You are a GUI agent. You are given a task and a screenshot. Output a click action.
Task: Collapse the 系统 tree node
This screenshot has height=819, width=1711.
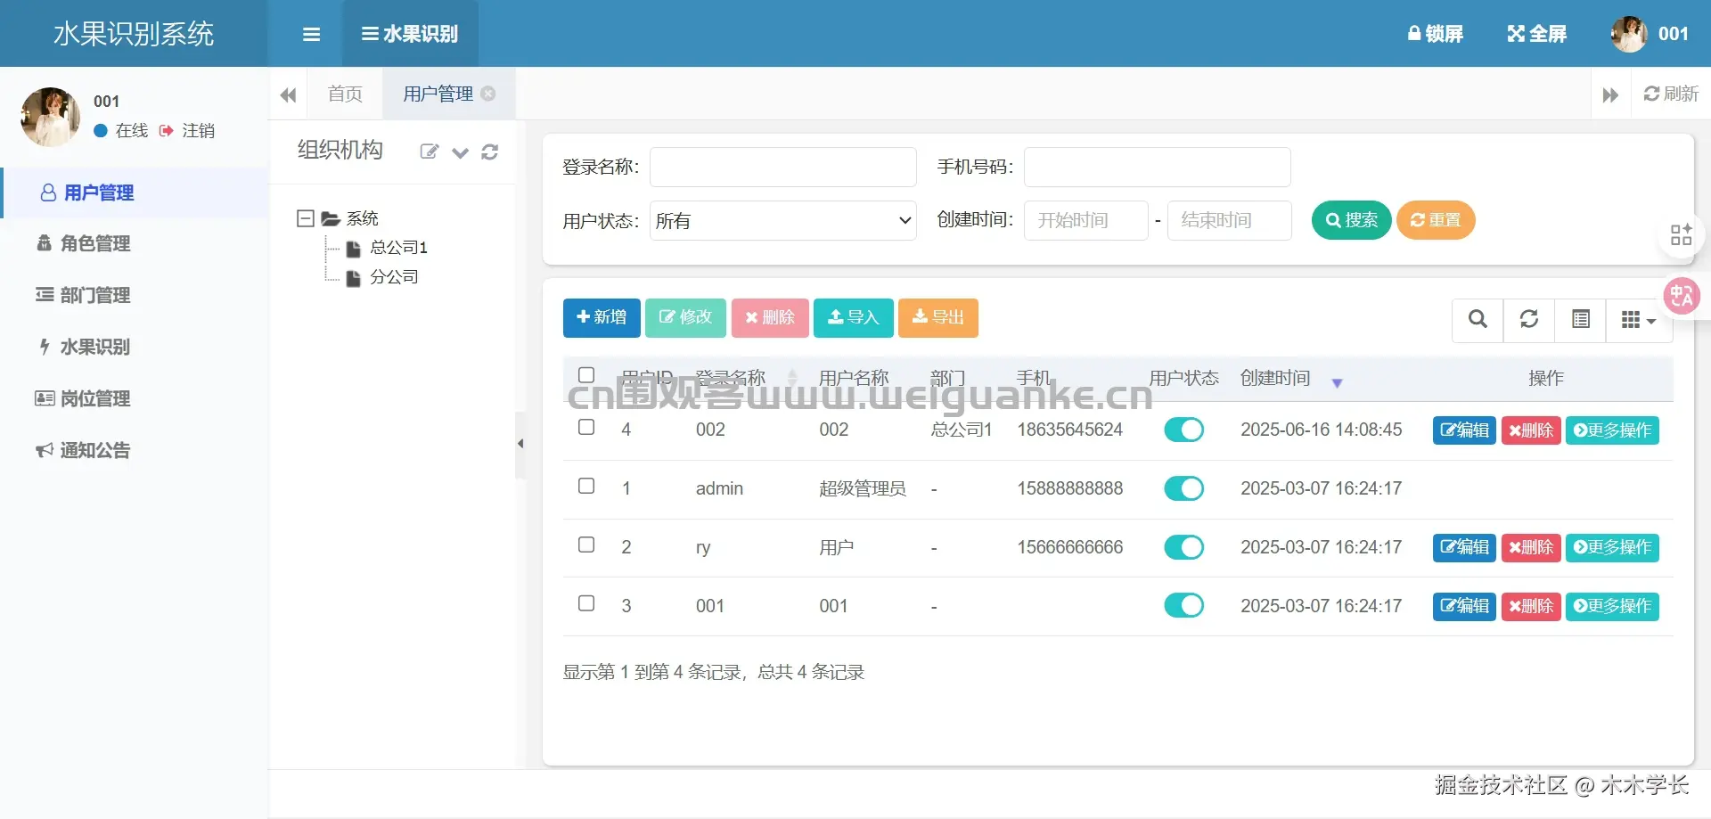(x=306, y=218)
